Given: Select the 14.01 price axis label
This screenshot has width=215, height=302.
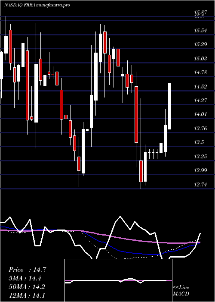Looking at the screenshot, I should coord(200,114).
